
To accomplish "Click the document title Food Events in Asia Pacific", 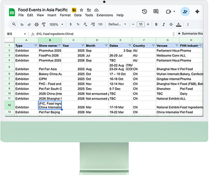I will (43, 10).
